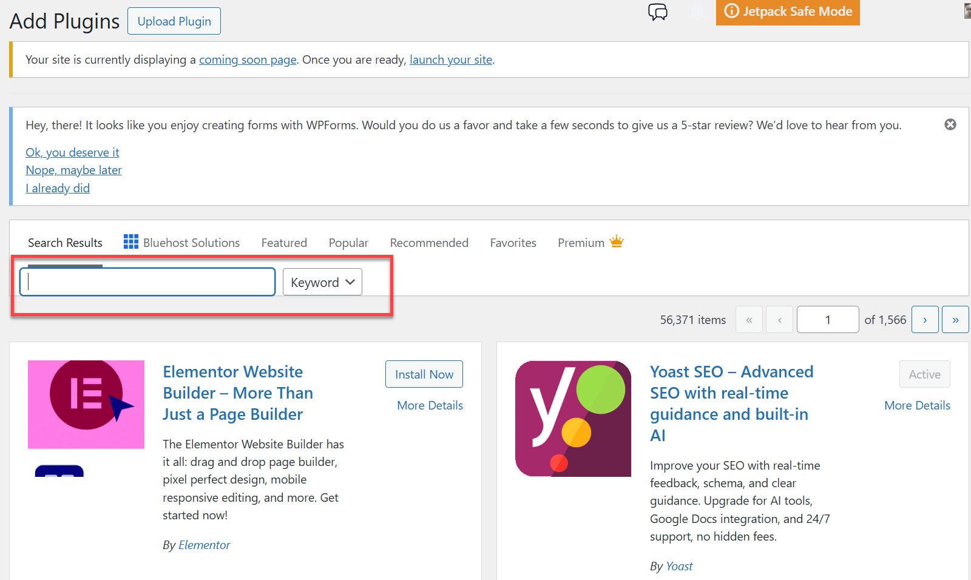Jump to first page with double-arrow icon
Screen dimensions: 971x580
[749, 319]
